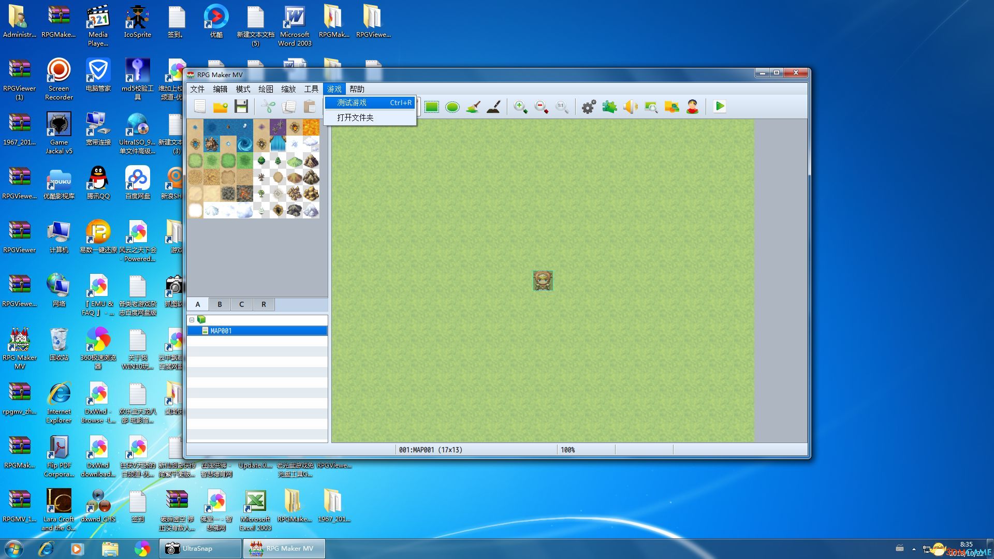Click the New Project toolbar icon
The image size is (994, 559).
tap(199, 107)
